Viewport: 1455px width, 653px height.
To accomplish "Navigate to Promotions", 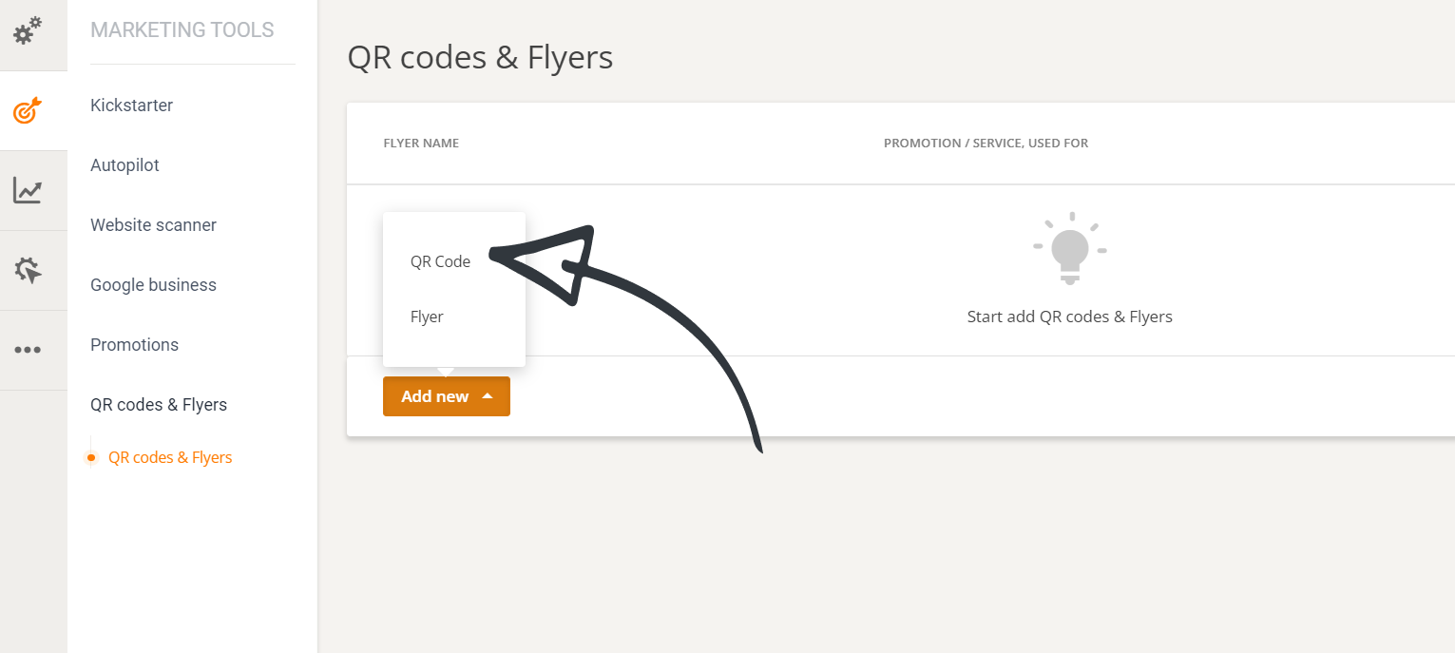I will click(x=134, y=345).
